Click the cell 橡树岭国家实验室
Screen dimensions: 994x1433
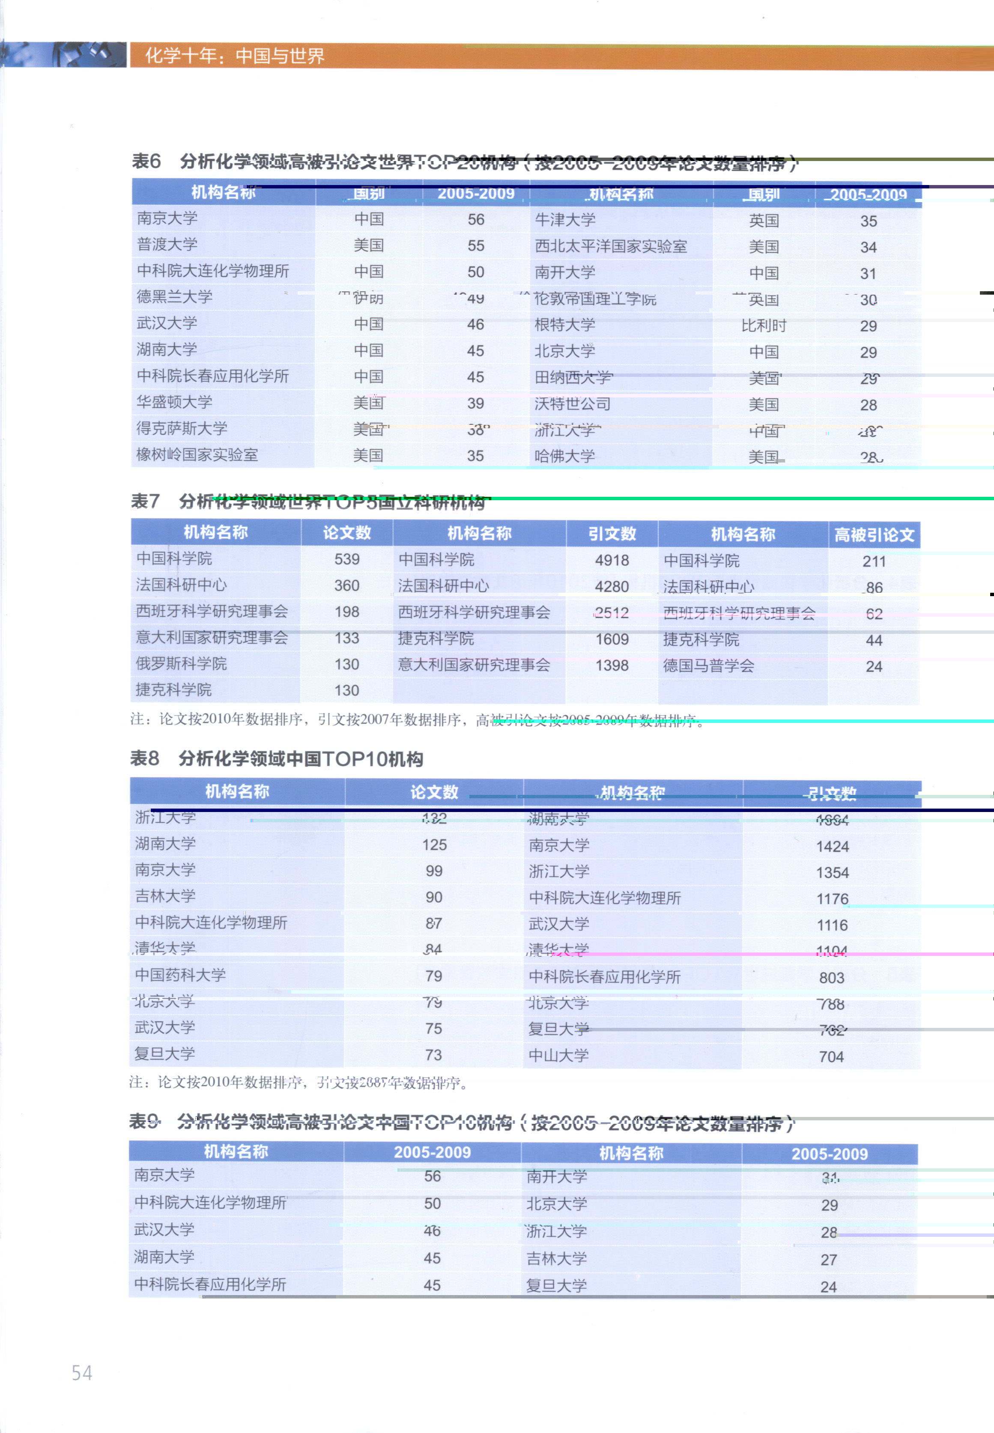pos(197,455)
